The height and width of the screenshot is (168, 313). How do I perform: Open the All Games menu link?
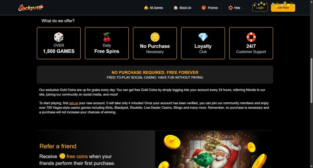(x=156, y=7)
